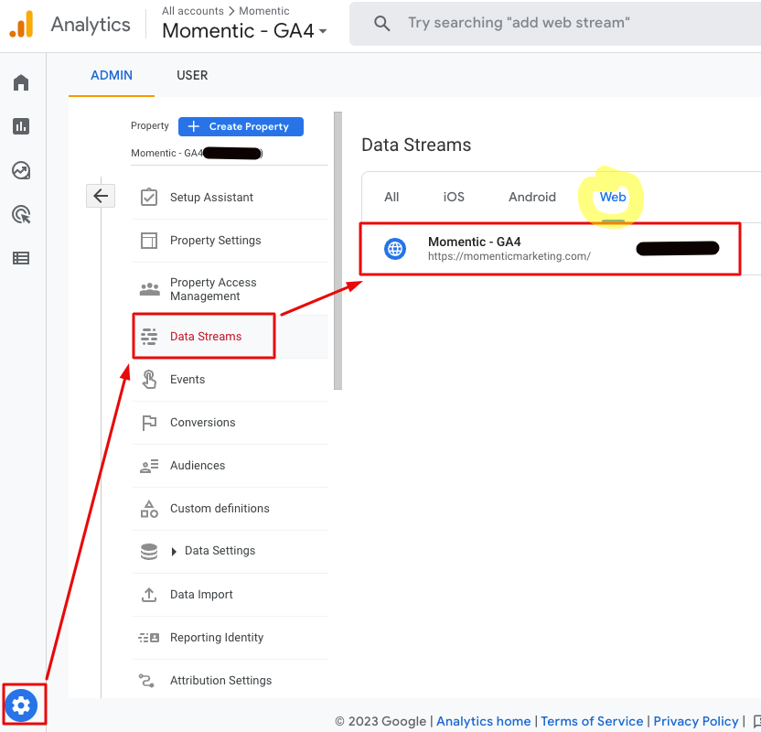Click the Attribution Settings path icon

pos(146,681)
